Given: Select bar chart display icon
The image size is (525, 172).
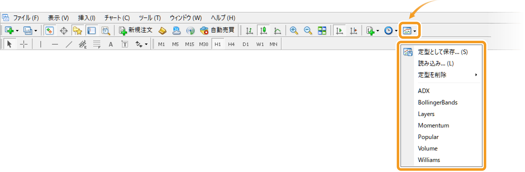Looking at the screenshot, I should [x=249, y=31].
